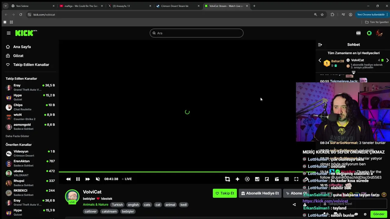Open EremAktan channel
390x219 pixels.
(x=30, y=163)
